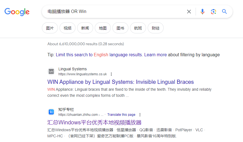243x142 pixels.
Task: Switch to 地图 maps tab
Action: (103, 28)
